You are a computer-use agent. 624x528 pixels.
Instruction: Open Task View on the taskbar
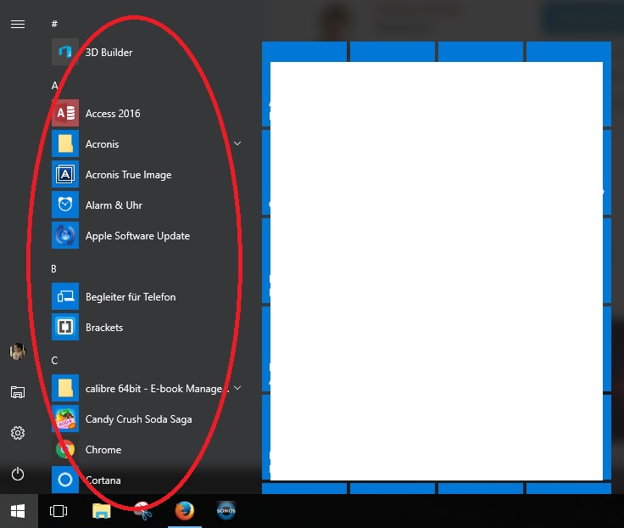pyautogui.click(x=58, y=511)
